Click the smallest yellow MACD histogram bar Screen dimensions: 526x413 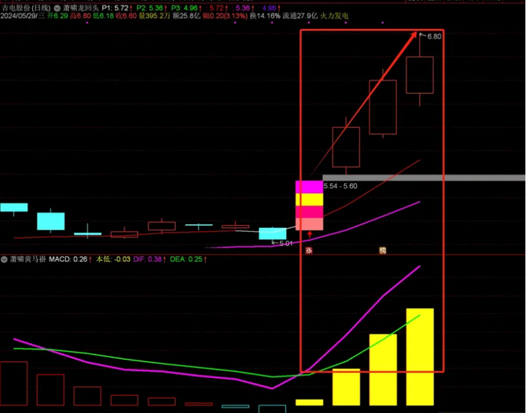(309, 402)
